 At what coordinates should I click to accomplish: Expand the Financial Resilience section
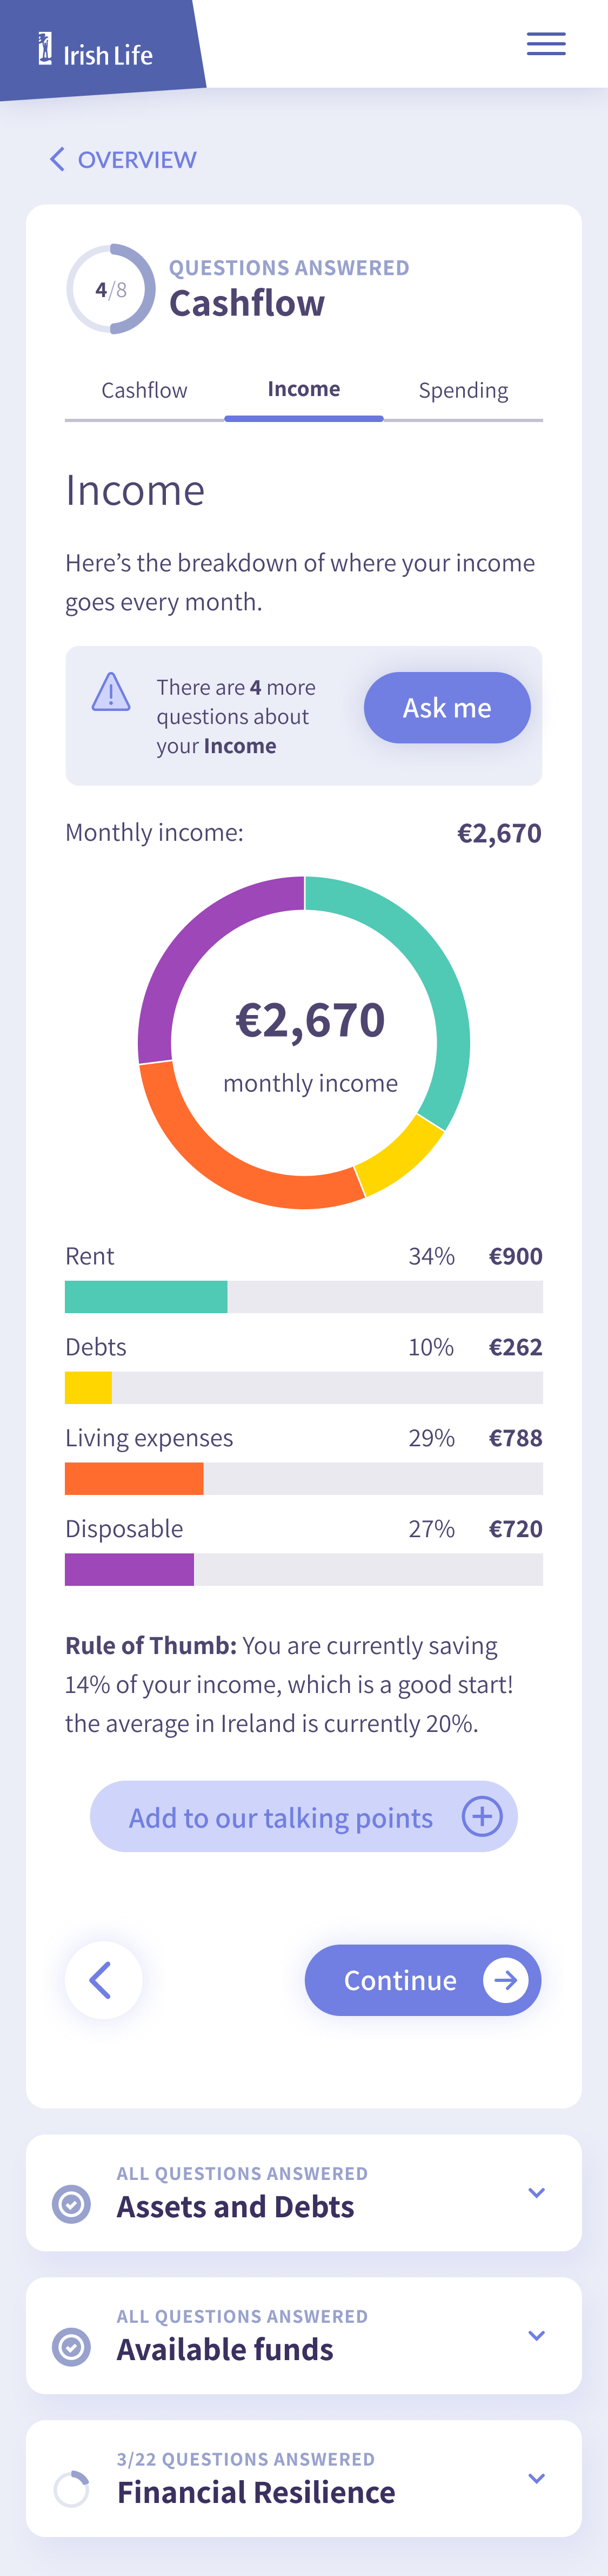click(536, 2478)
